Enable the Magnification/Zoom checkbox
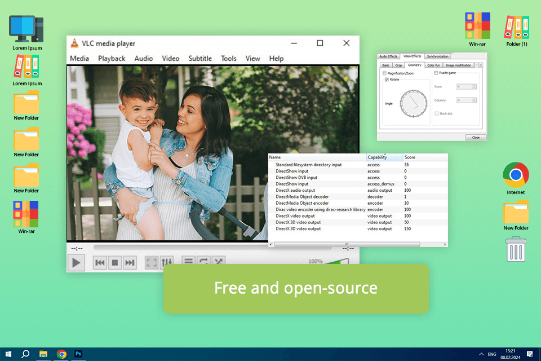Screen dimensions: 541x361 tap(384, 73)
